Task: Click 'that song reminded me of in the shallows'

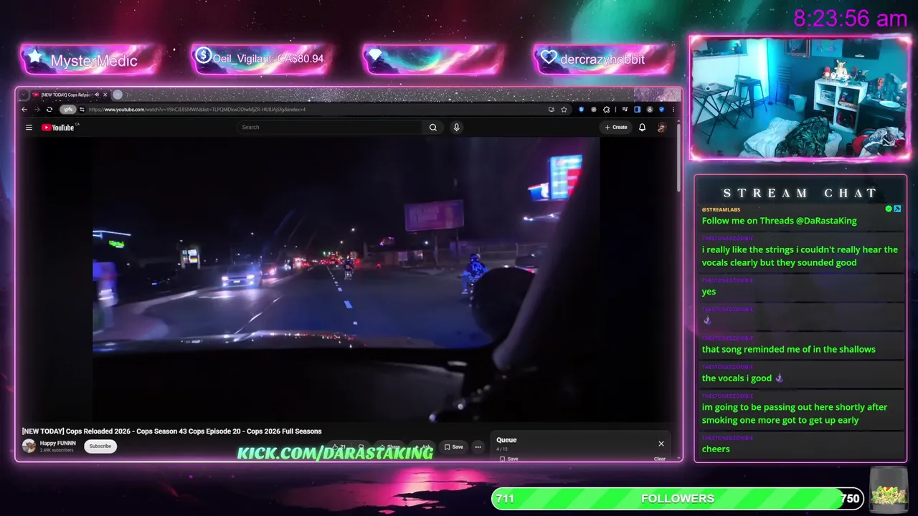Action: coord(789,349)
